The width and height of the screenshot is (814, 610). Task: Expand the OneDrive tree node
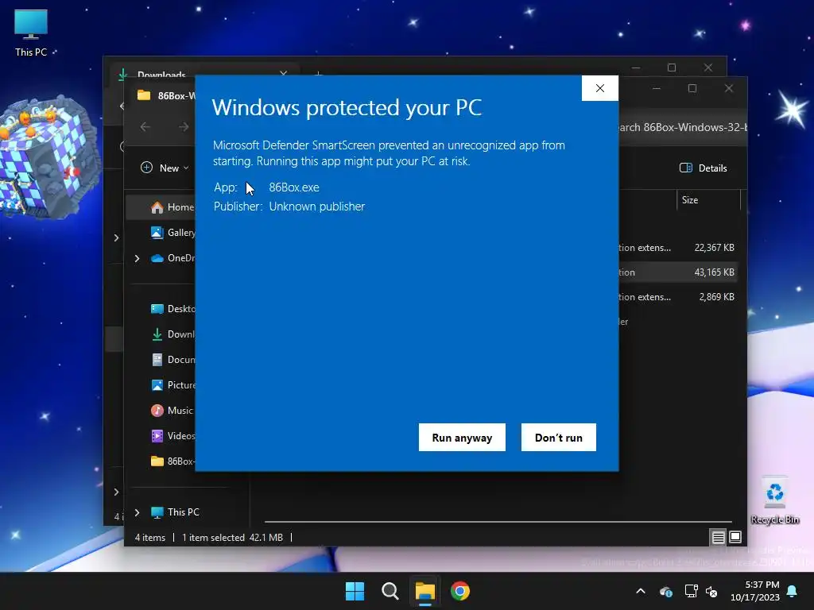[x=137, y=258]
